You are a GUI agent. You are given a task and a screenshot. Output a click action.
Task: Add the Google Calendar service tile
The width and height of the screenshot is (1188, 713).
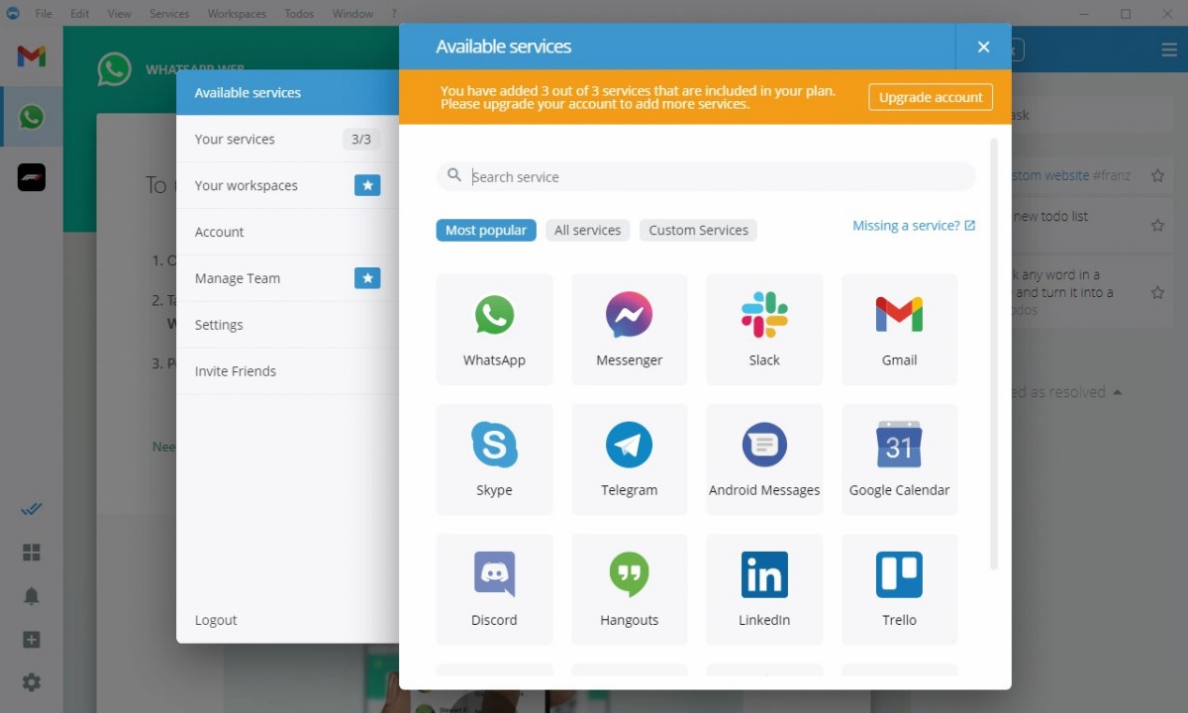click(x=899, y=459)
